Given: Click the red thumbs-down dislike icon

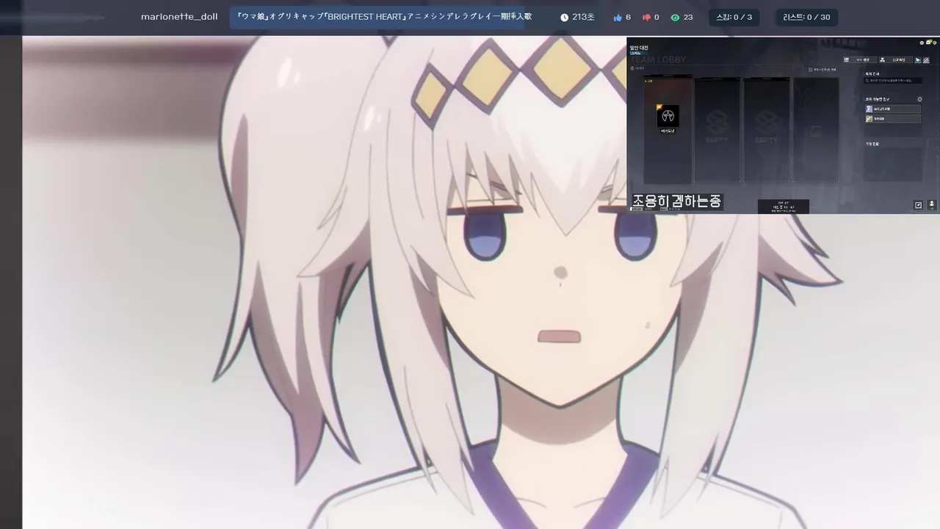Looking at the screenshot, I should tap(647, 17).
